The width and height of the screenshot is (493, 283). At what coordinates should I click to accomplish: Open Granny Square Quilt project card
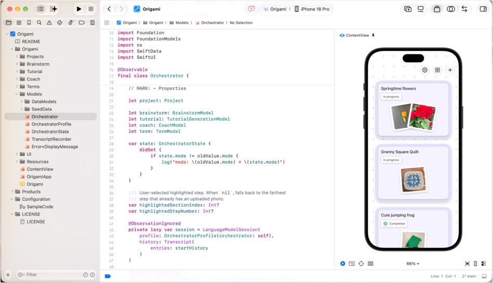pyautogui.click(x=413, y=173)
